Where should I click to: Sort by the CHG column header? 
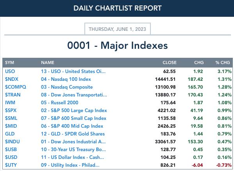pos(199,62)
